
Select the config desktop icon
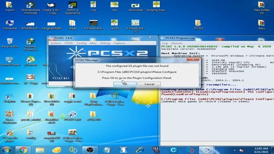click(x=30, y=134)
